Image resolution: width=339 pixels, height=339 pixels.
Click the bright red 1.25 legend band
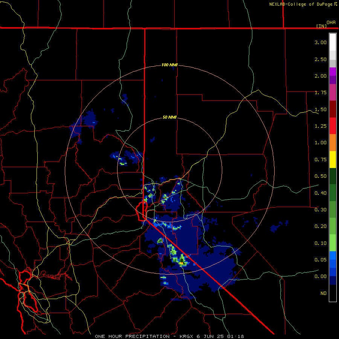pos(333,126)
